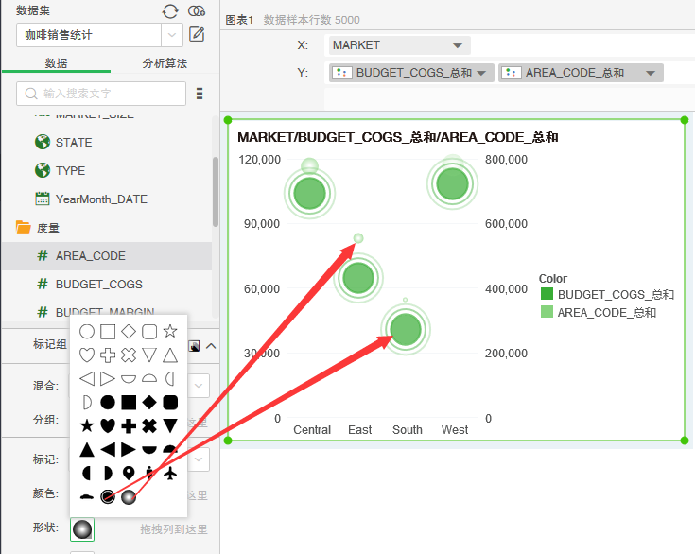Expand the MARKET X-axis field dropdown
This screenshot has height=554, width=695.
click(458, 45)
